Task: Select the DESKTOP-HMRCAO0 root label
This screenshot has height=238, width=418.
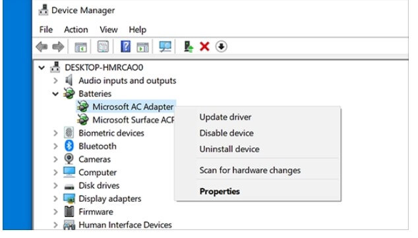Action: click(x=104, y=67)
